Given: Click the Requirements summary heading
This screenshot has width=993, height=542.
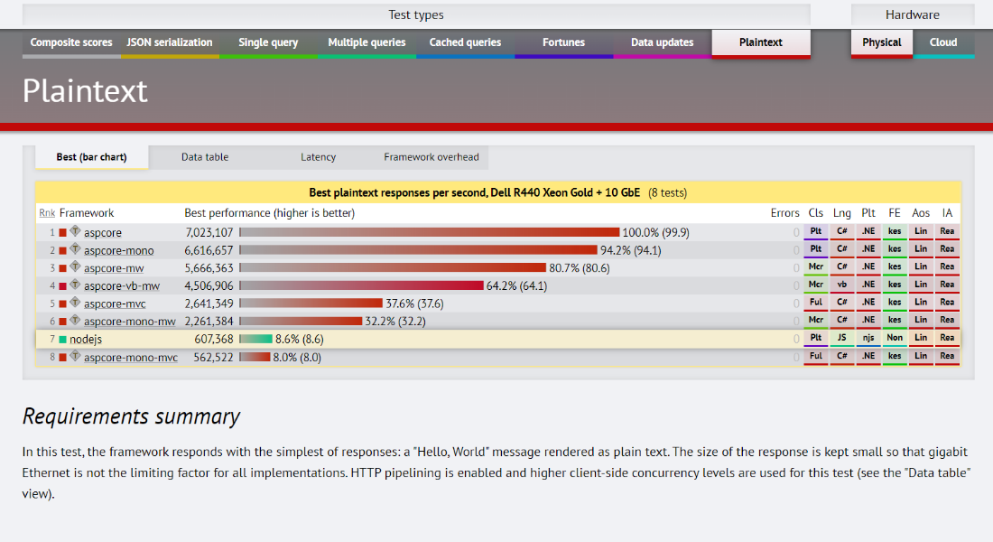Looking at the screenshot, I should point(131,416).
